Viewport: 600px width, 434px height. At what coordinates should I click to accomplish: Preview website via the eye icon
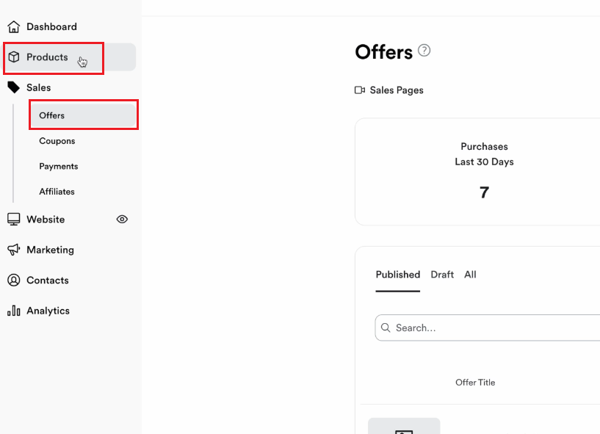click(122, 220)
